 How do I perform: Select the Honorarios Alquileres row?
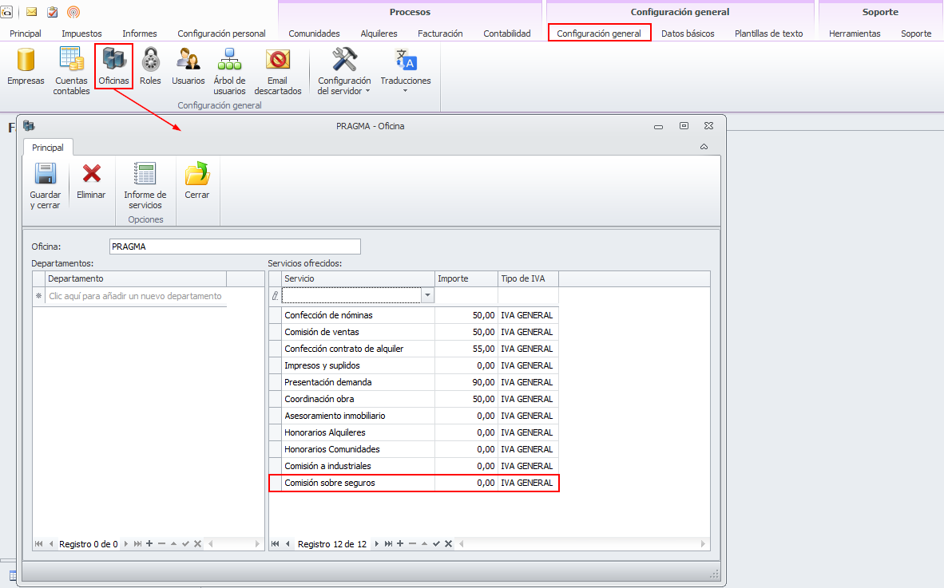coord(414,433)
